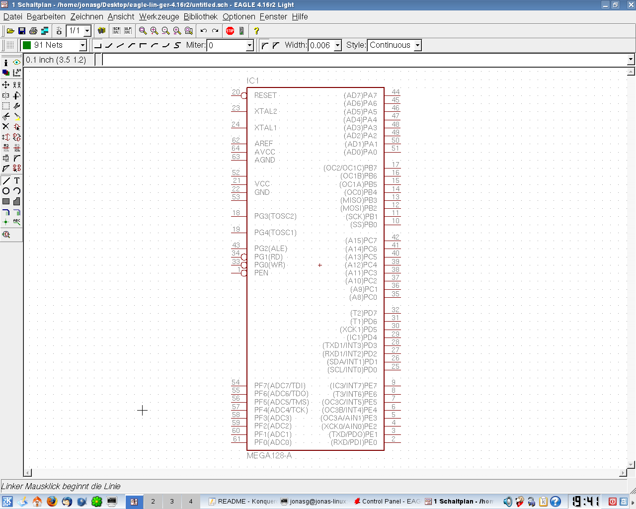
Task: Select the Move tool
Action: tap(6, 85)
